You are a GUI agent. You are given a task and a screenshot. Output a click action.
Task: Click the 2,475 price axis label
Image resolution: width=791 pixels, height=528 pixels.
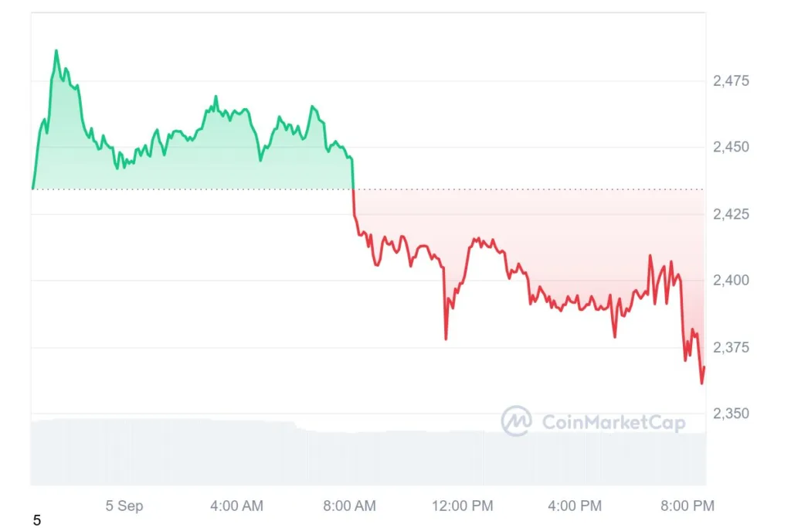pos(731,80)
